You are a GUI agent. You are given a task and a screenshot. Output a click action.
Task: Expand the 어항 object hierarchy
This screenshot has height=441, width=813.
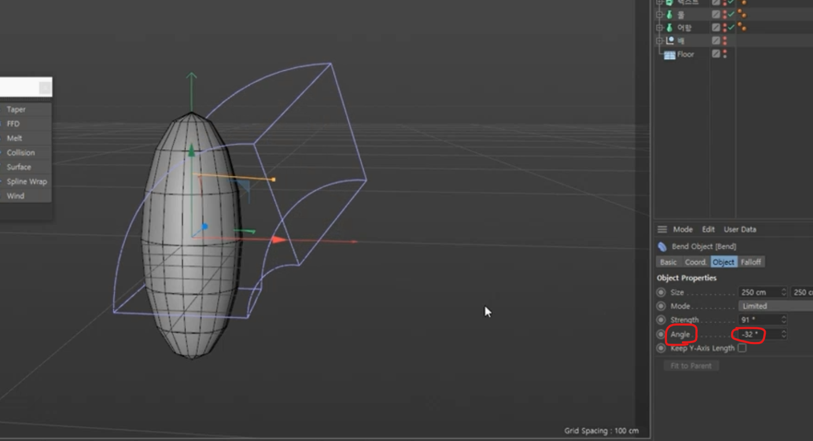(x=660, y=27)
